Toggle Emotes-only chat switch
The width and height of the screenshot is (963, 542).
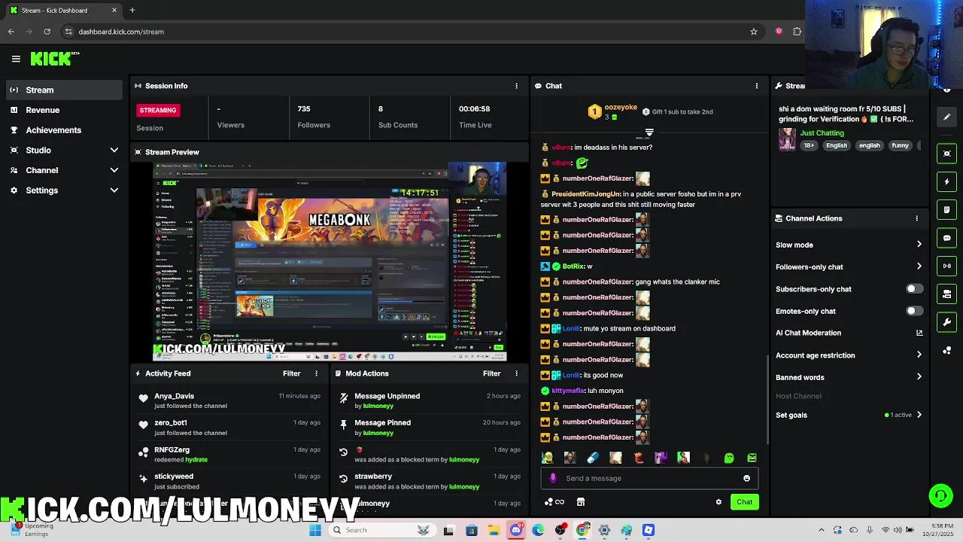[x=914, y=311]
